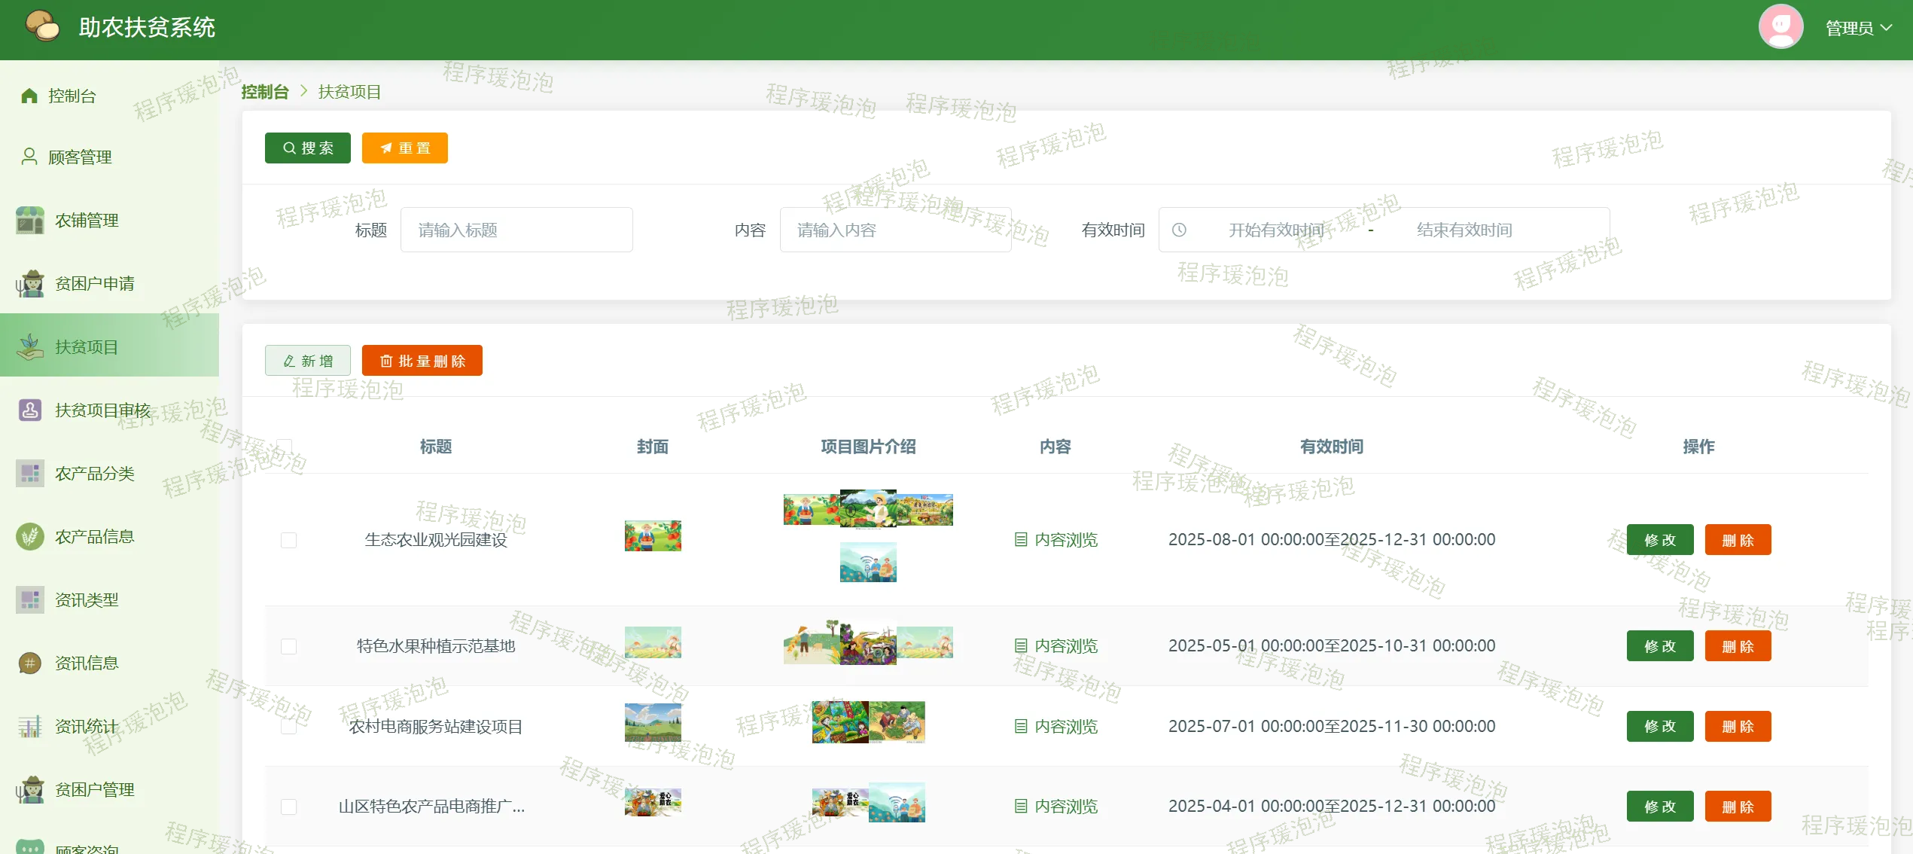Click the 请输入标题 input field
The height and width of the screenshot is (854, 1913).
click(x=516, y=230)
